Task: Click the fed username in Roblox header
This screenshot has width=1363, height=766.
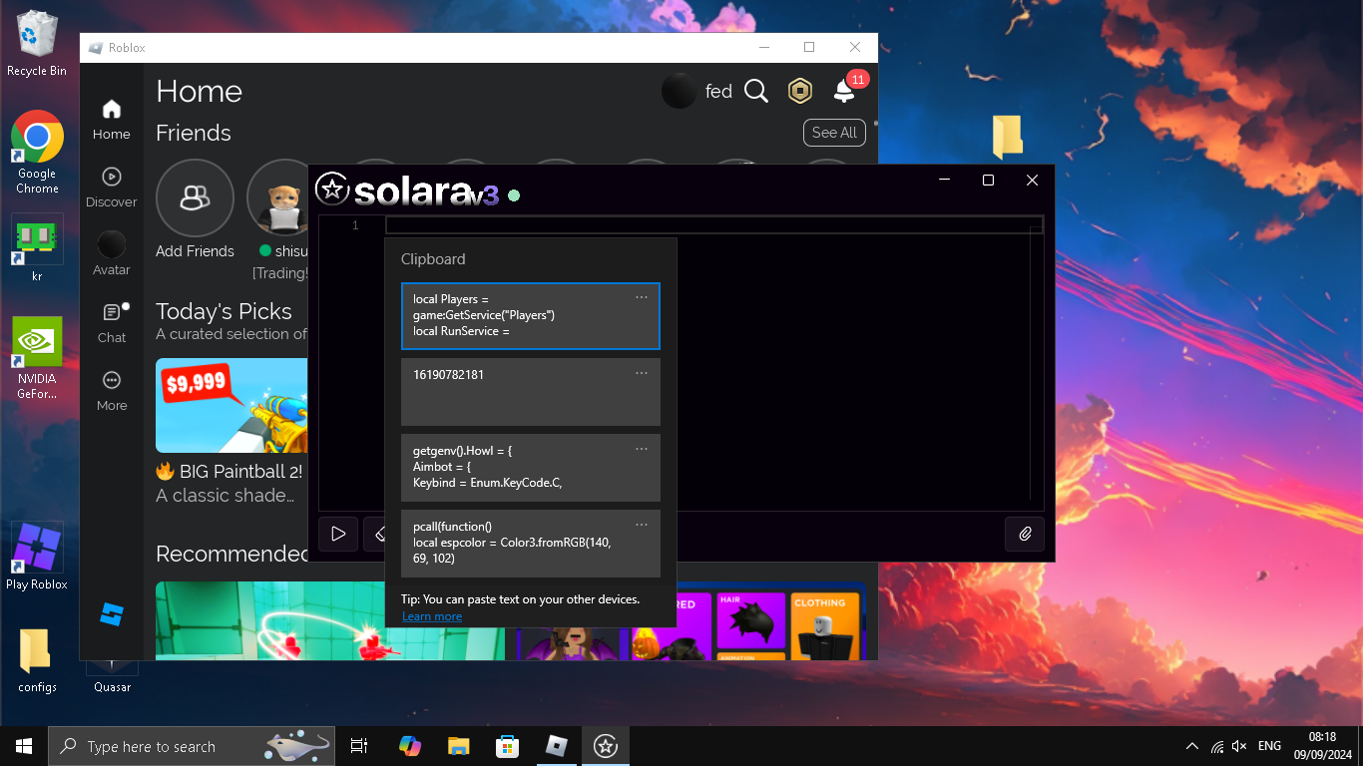Action: (x=718, y=92)
